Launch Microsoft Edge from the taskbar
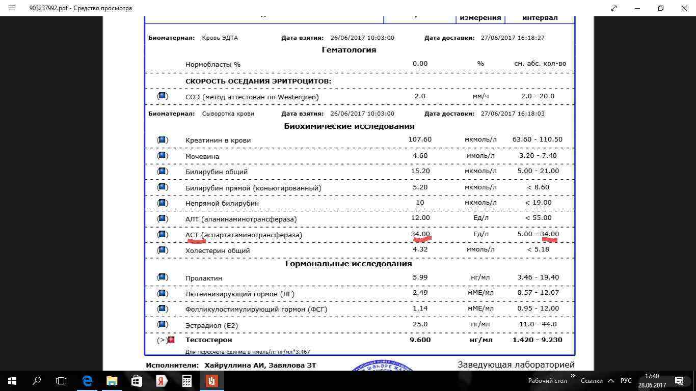This screenshot has width=696, height=391. (87, 380)
